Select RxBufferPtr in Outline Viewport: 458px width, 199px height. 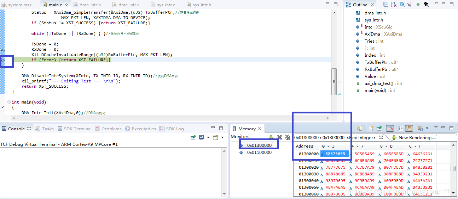[x=381, y=69]
